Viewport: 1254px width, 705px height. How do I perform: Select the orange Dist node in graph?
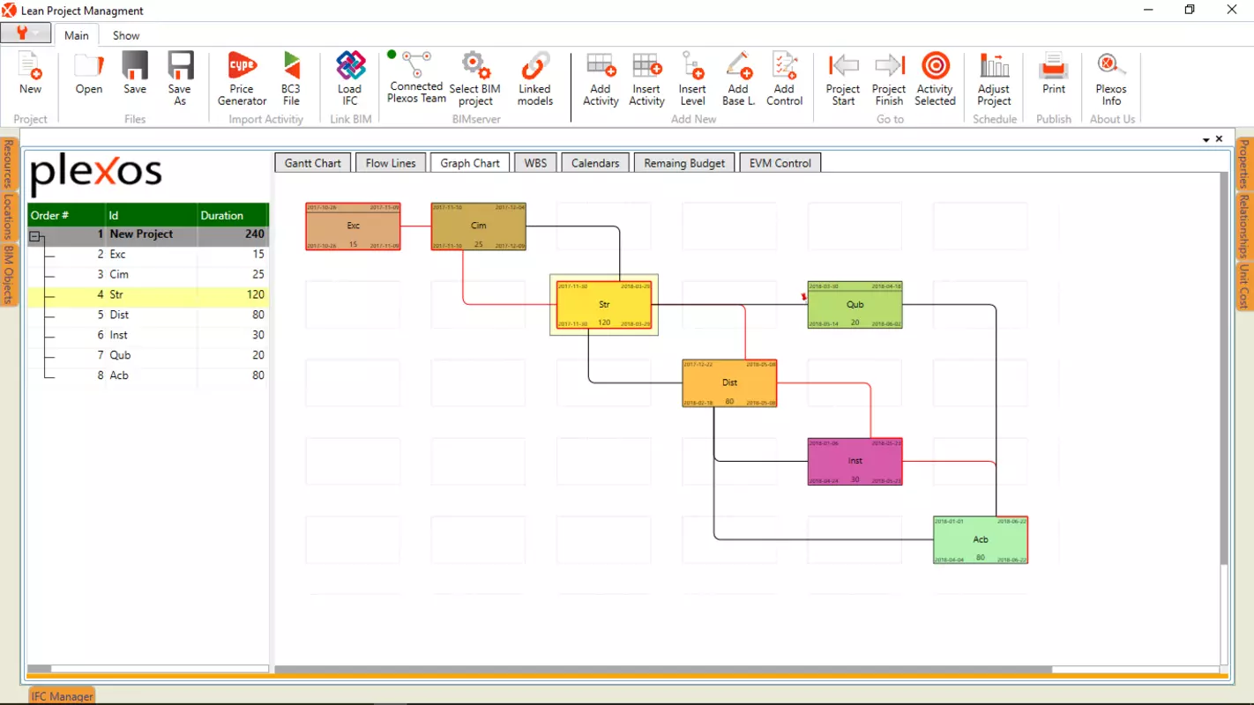(729, 383)
